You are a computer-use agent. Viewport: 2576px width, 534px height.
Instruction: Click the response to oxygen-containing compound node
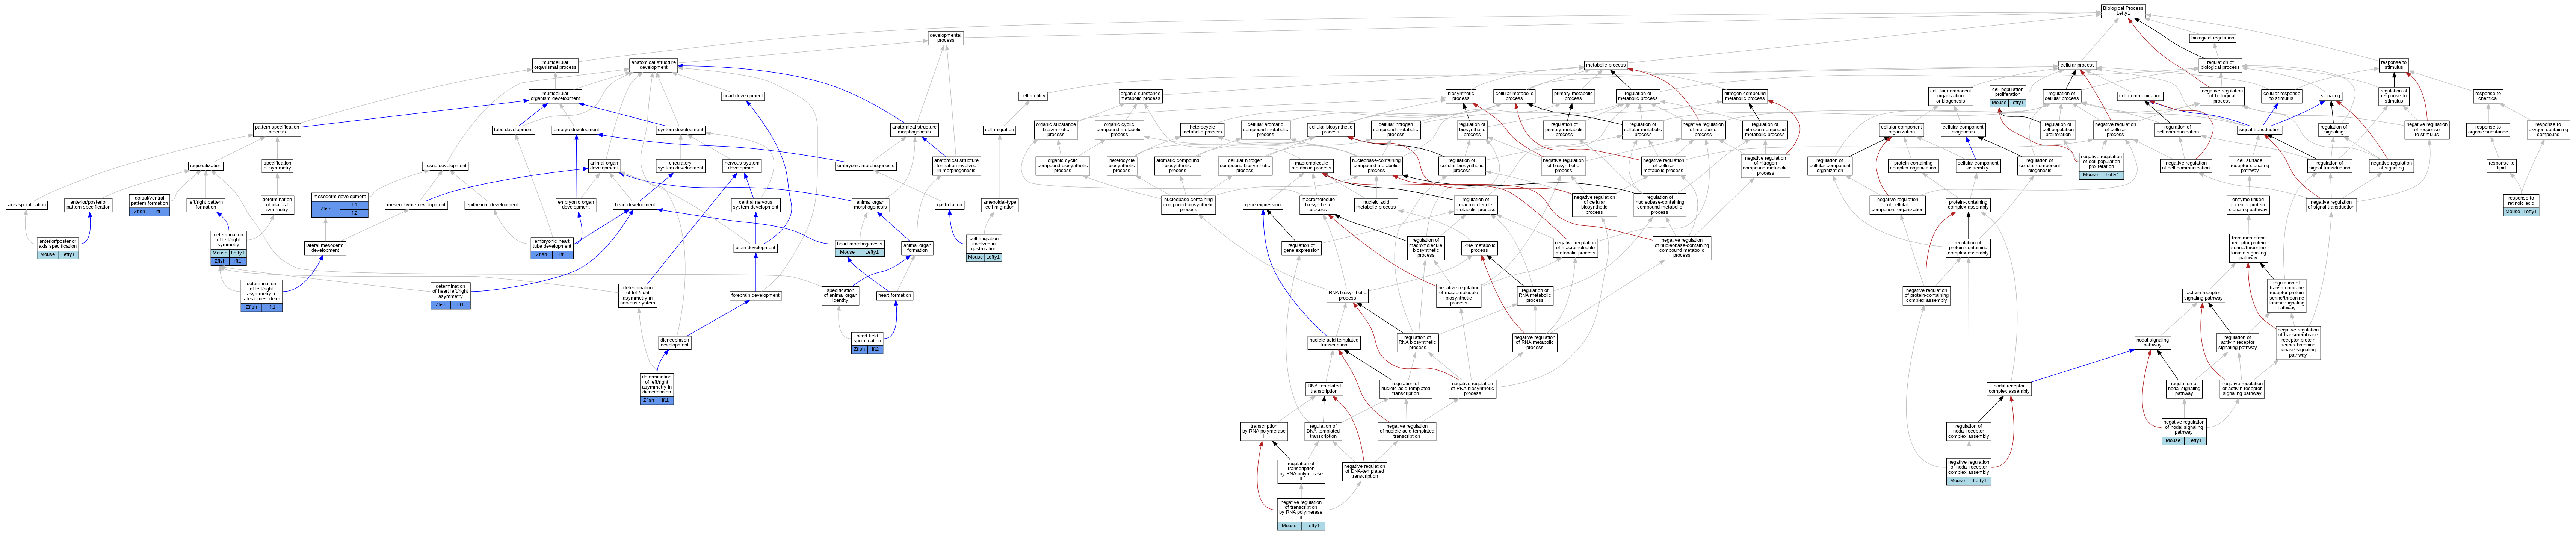pyautogui.click(x=2548, y=130)
